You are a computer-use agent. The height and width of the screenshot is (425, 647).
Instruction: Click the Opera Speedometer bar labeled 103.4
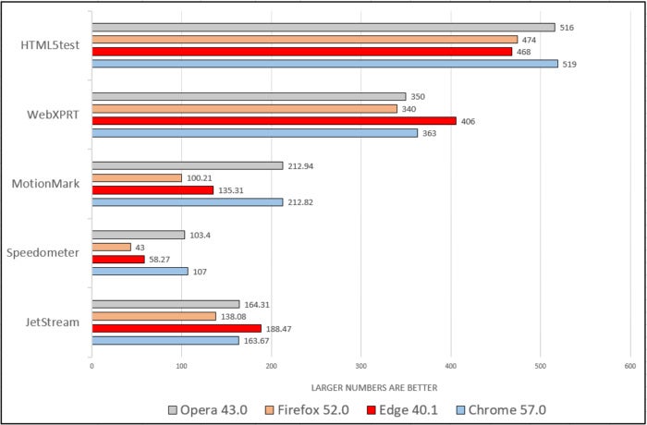[x=139, y=235]
